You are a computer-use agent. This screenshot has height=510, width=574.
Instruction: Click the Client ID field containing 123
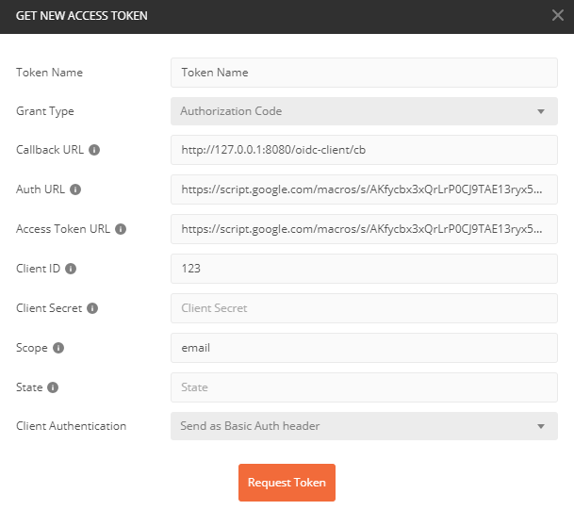[364, 269]
